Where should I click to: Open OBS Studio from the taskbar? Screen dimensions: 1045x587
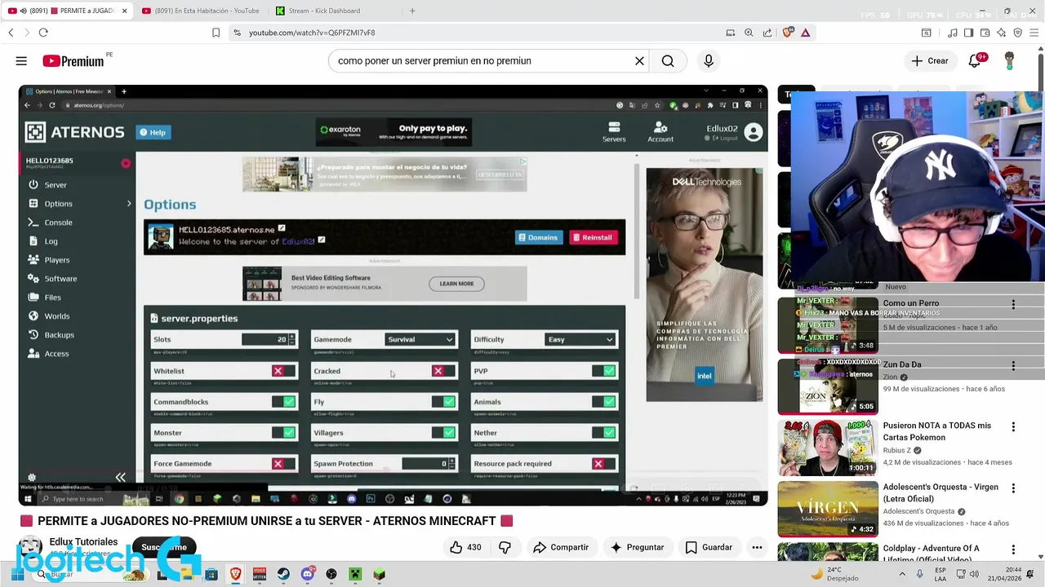tap(331, 574)
